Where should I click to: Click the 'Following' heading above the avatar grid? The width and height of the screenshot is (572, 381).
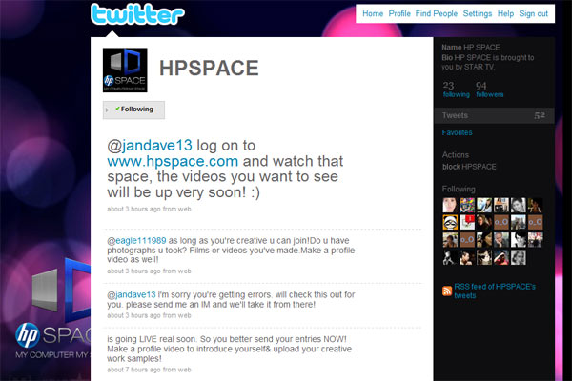click(x=459, y=189)
